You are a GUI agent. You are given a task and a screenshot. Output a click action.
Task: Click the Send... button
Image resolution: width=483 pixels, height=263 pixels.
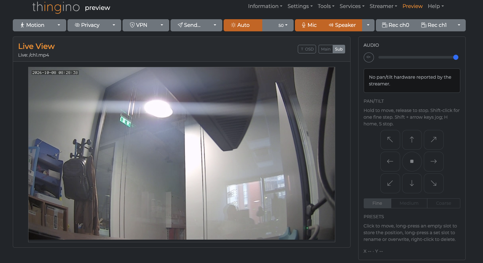tap(189, 25)
